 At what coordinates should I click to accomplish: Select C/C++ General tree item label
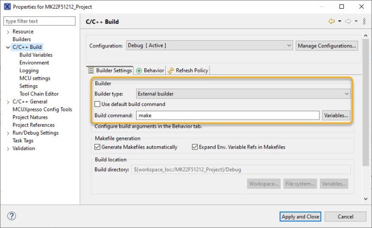coord(30,102)
